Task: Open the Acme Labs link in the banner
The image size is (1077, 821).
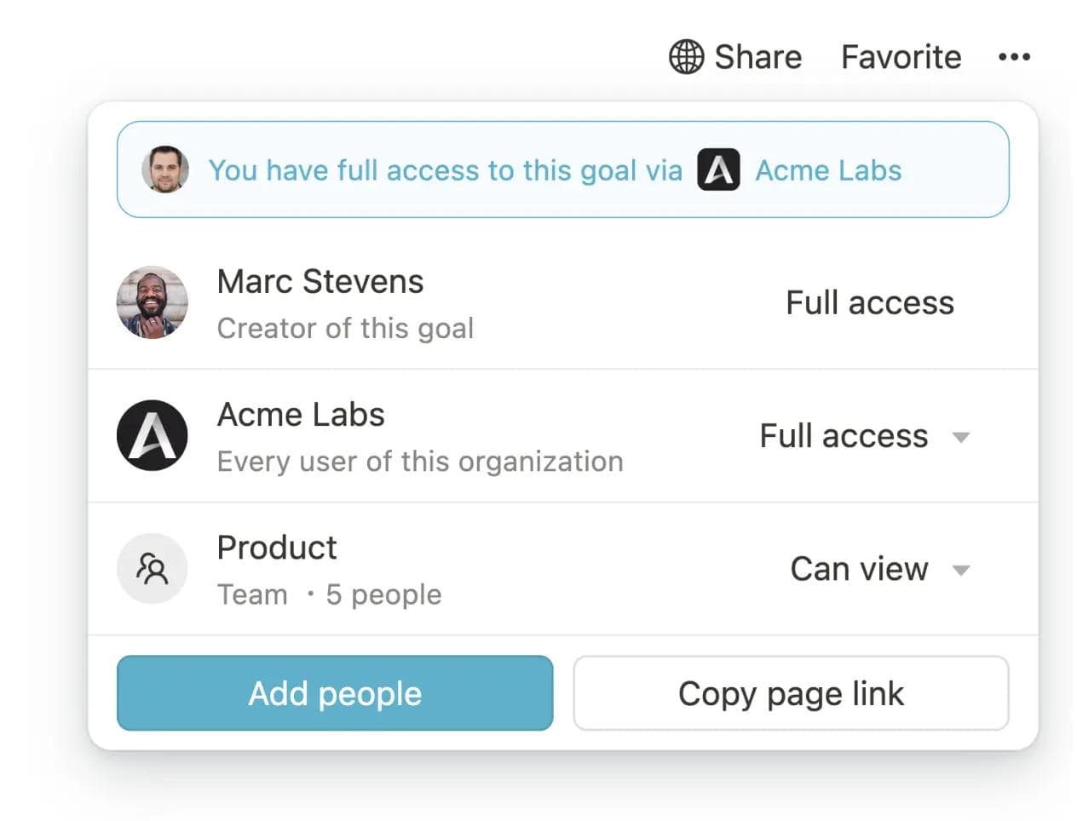Action: [x=826, y=170]
